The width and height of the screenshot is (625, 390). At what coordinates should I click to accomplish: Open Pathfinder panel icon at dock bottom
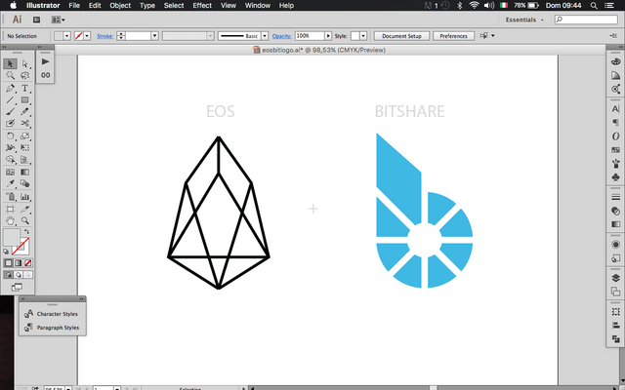(616, 339)
